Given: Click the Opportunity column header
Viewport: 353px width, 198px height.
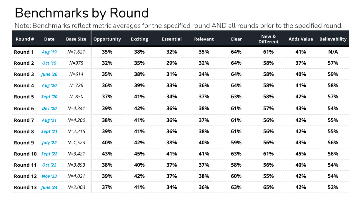Looking at the screenshot, I should point(107,39).
